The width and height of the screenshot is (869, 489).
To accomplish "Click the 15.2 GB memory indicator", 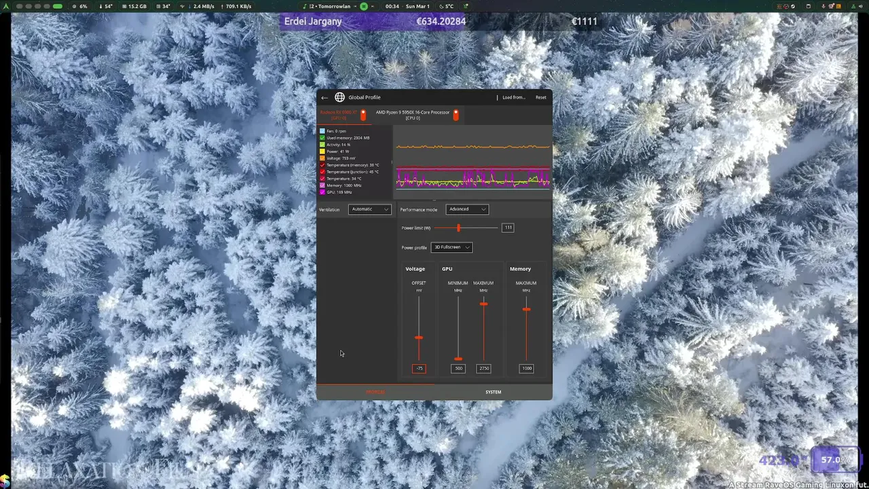I will tap(134, 6).
